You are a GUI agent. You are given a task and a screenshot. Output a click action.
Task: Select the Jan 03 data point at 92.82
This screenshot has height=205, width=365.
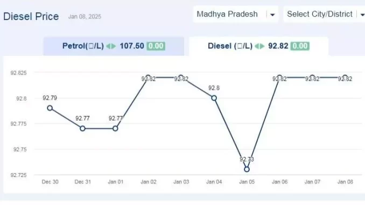181,77
